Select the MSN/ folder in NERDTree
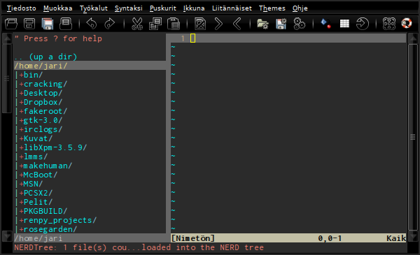The height and width of the screenshot is (255, 420). tap(33, 184)
